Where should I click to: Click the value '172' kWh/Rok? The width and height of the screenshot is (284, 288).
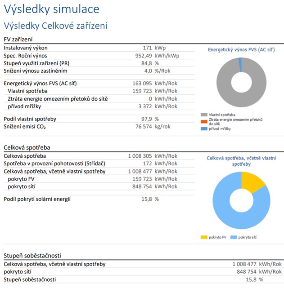[x=147, y=164]
